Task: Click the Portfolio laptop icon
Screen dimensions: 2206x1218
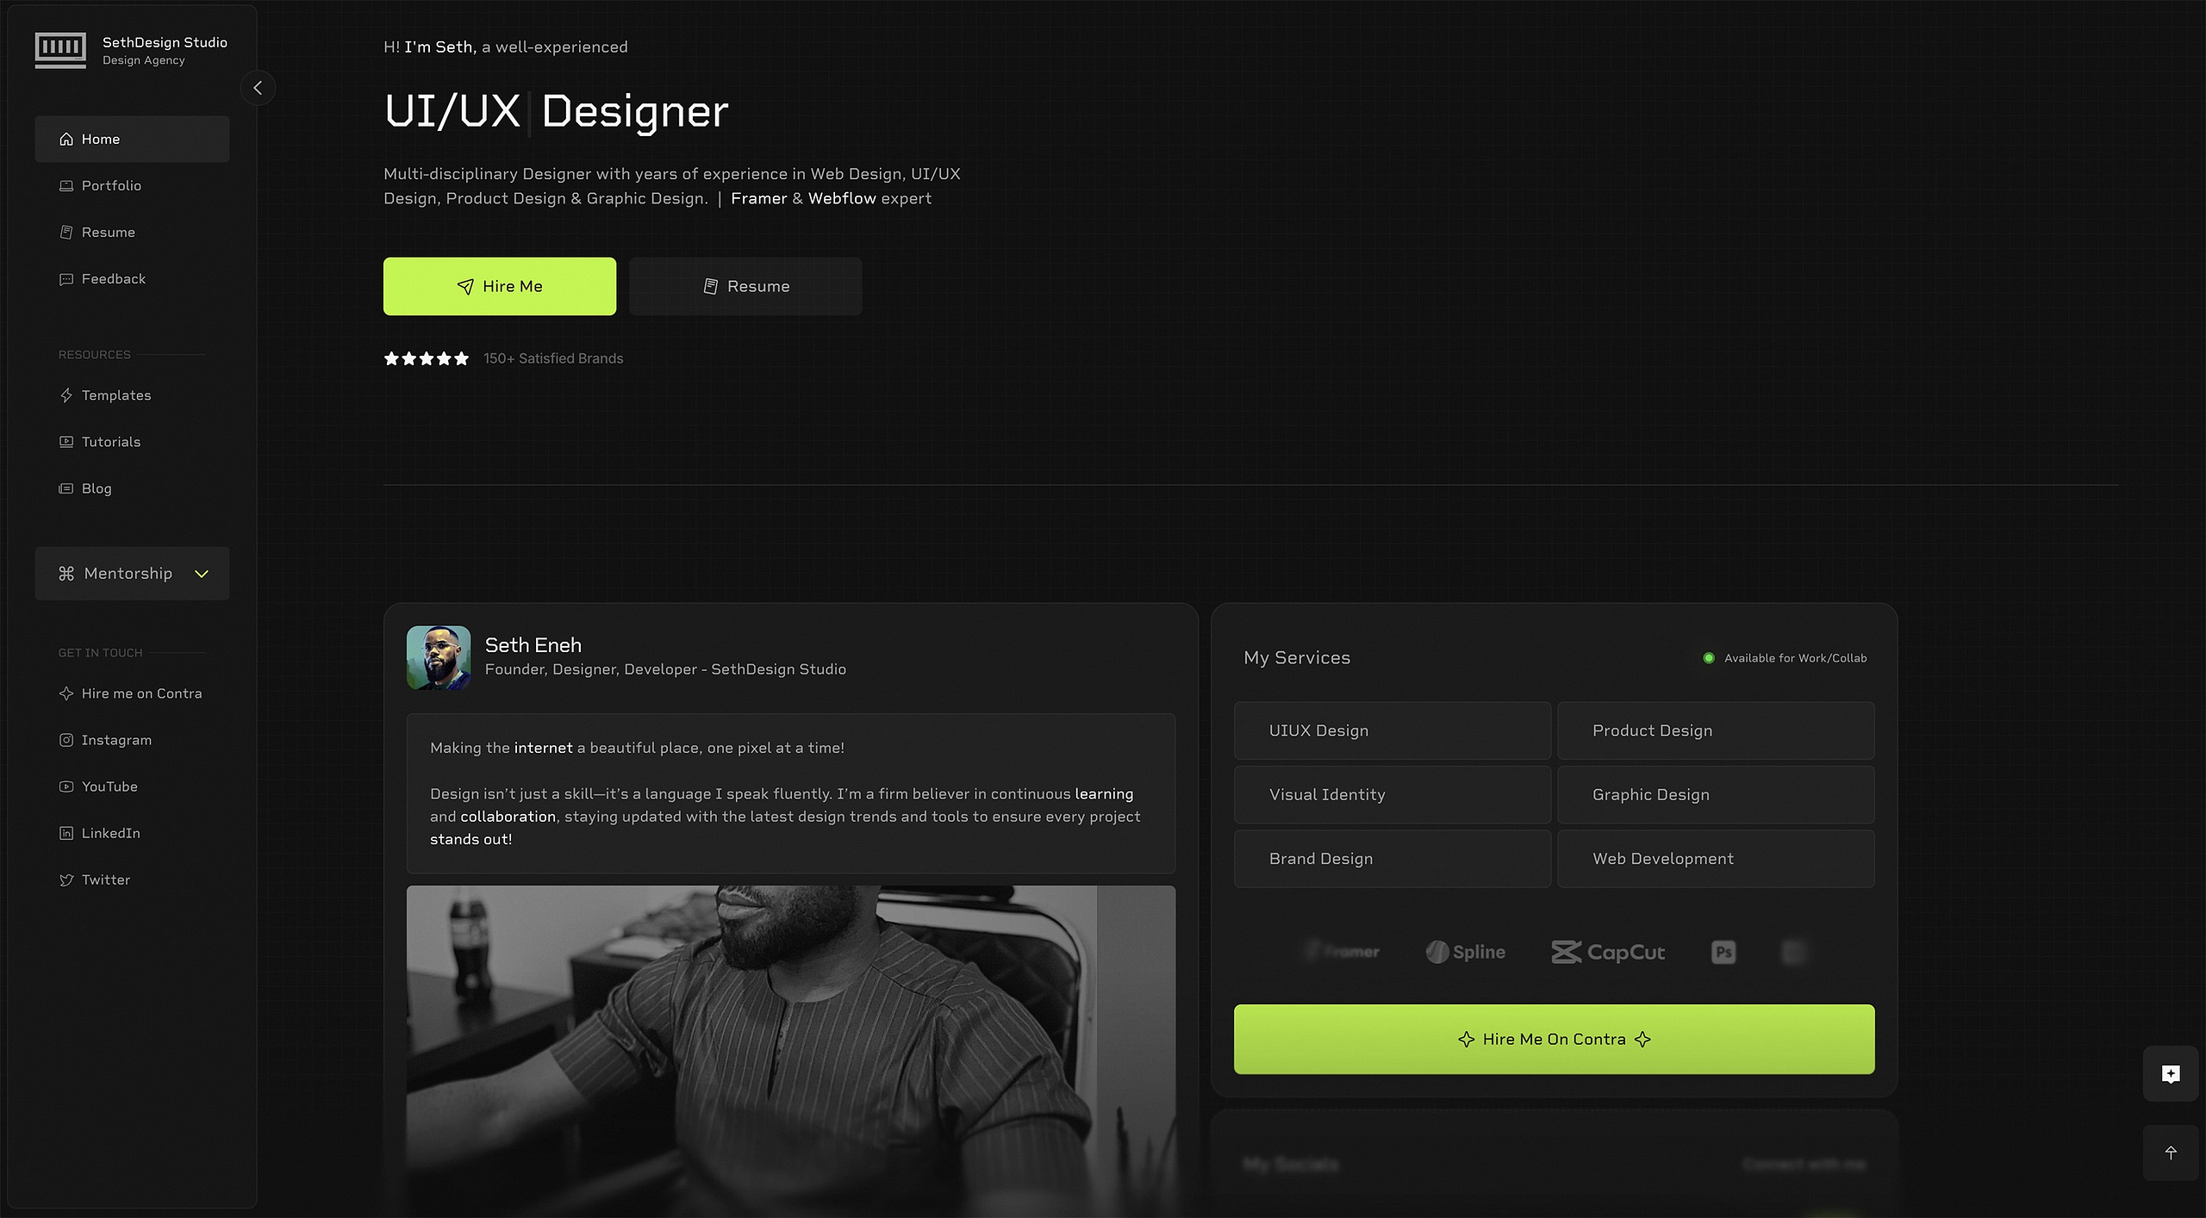Action: (x=66, y=186)
